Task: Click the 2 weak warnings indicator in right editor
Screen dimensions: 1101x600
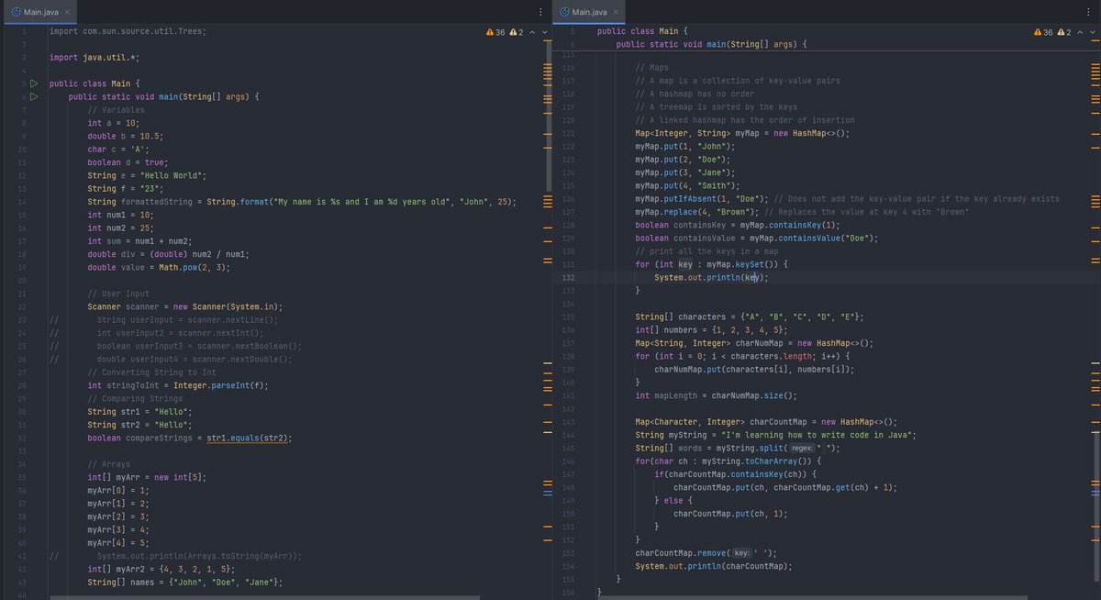Action: click(1064, 32)
